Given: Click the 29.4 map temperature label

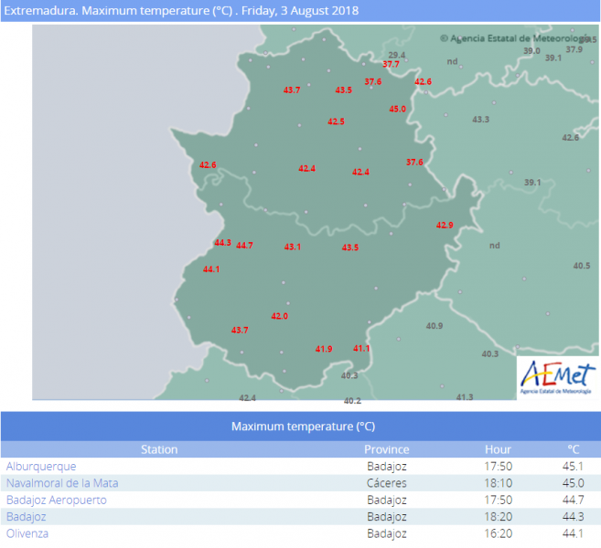Looking at the screenshot, I should point(397,55).
